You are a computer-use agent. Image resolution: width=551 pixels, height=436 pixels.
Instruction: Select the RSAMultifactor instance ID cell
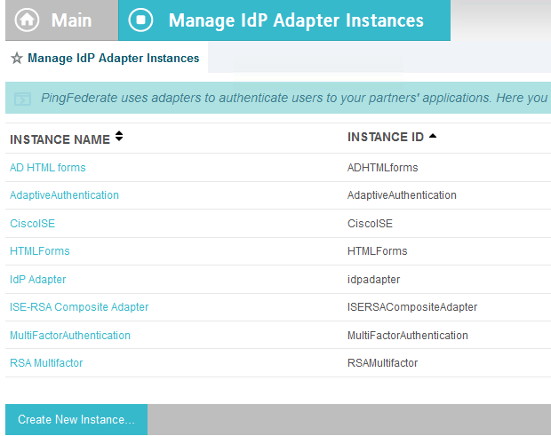[x=383, y=362]
